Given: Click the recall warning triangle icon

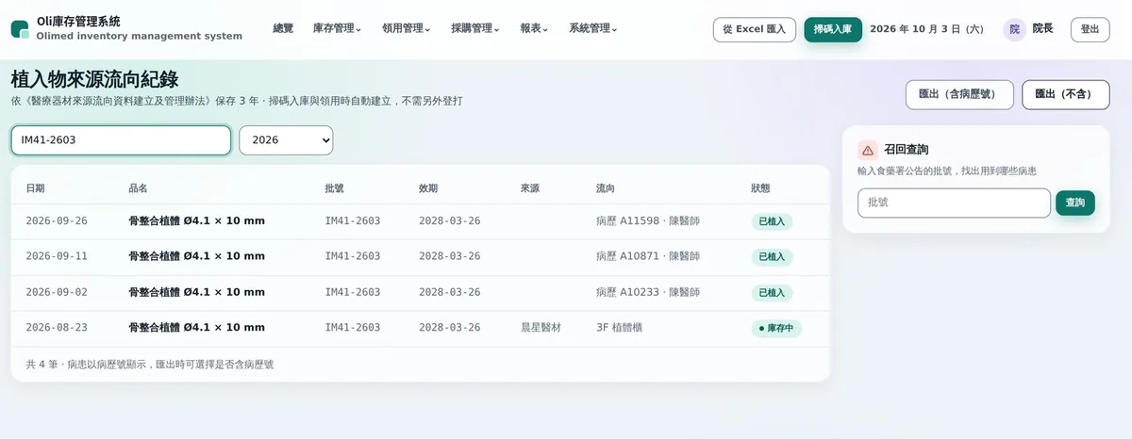Looking at the screenshot, I should click(x=868, y=150).
